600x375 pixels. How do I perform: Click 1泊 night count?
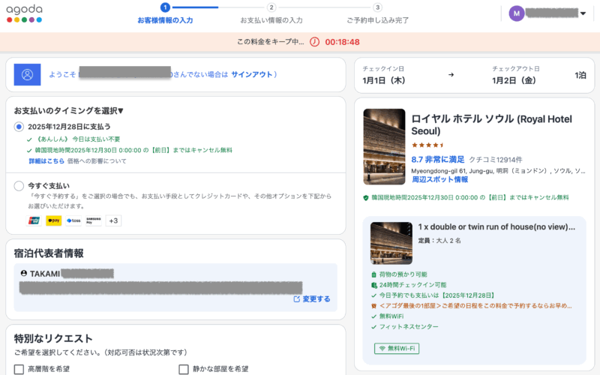click(580, 76)
